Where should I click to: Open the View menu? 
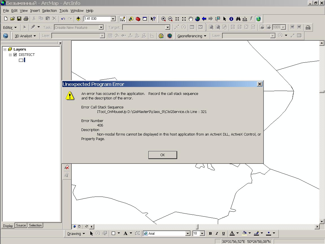pos(24,10)
